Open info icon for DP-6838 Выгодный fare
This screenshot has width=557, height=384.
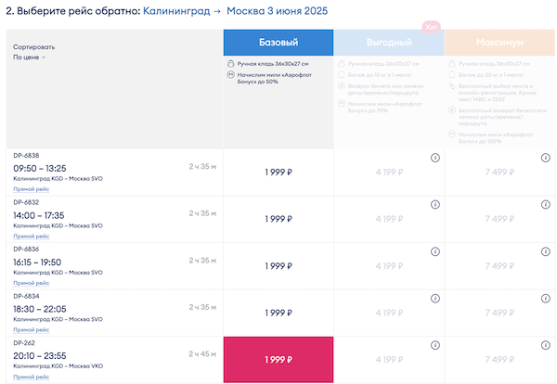[x=434, y=158]
